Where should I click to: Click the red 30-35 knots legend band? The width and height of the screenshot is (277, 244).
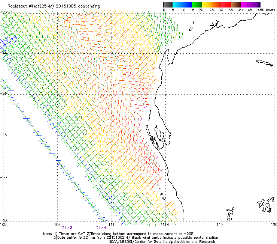[x=226, y=5]
